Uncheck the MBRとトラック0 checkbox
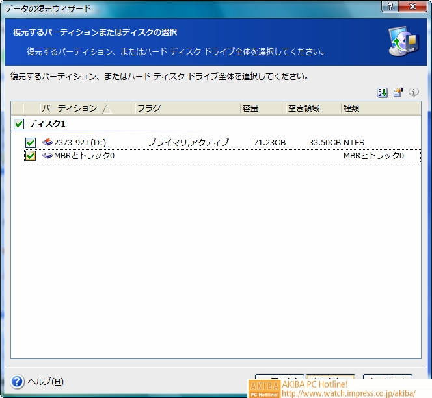Screen dimensions: 432x398 coord(30,156)
